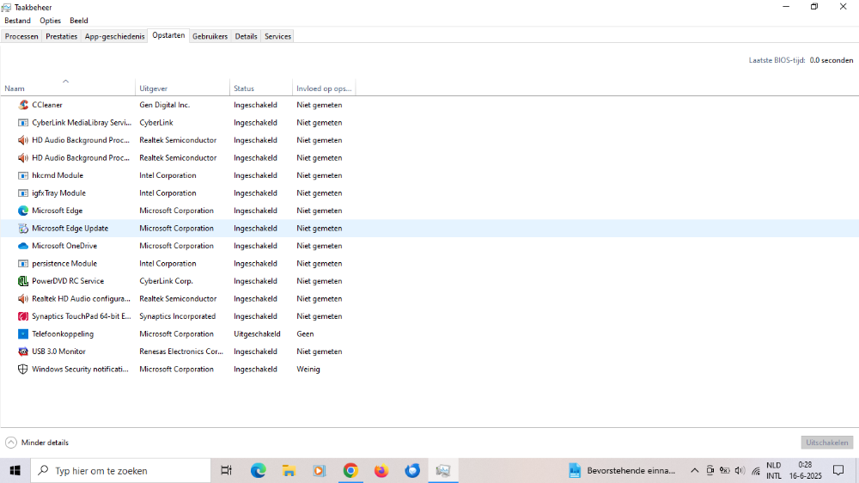Viewport: 859px width, 483px height.
Task: Click the PowerDVD RC Service icon
Action: click(x=23, y=281)
